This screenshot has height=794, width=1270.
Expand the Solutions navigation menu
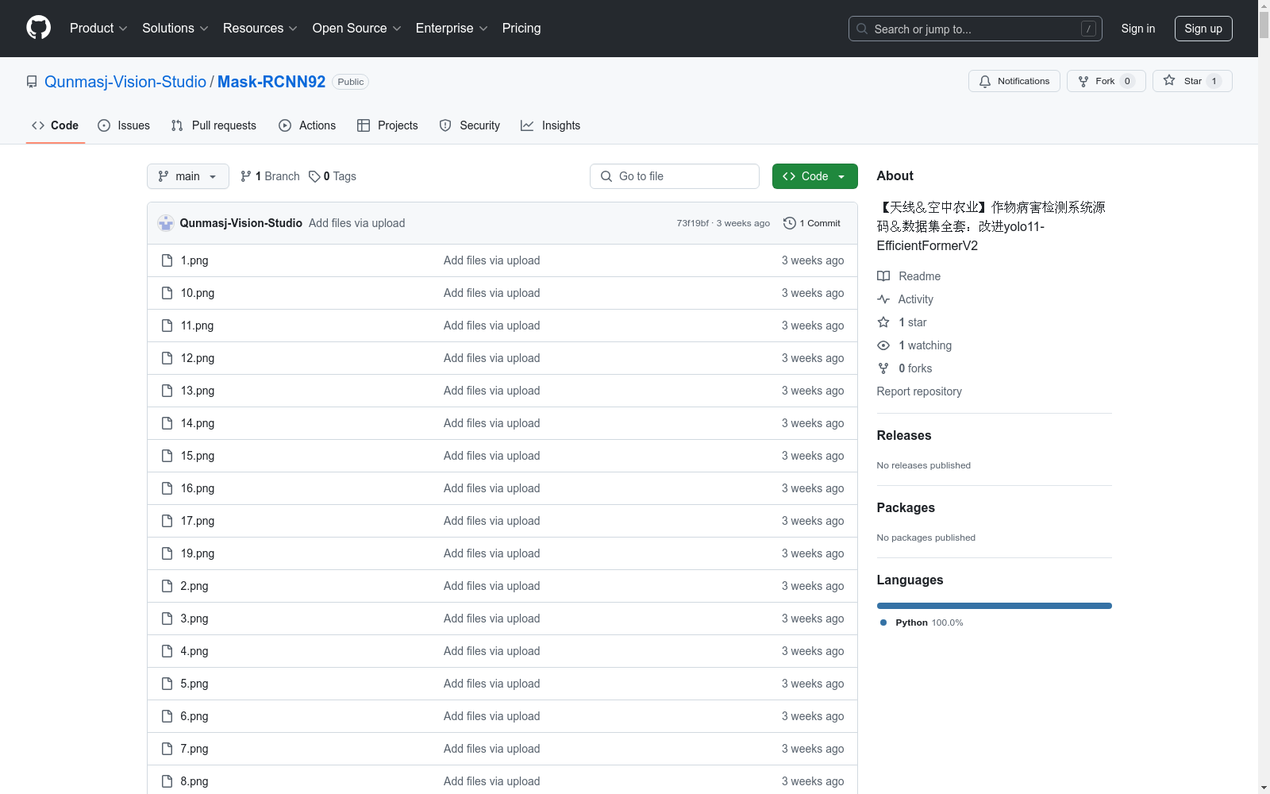(175, 28)
